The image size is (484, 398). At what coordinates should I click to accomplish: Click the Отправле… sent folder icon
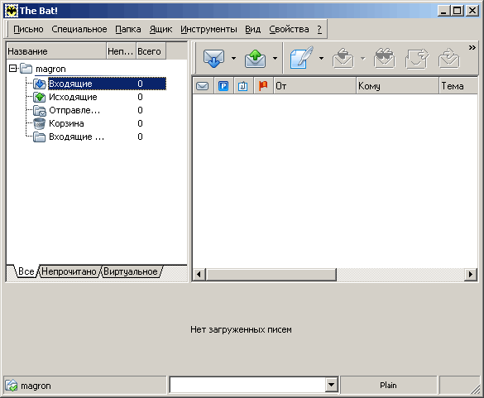click(x=40, y=110)
